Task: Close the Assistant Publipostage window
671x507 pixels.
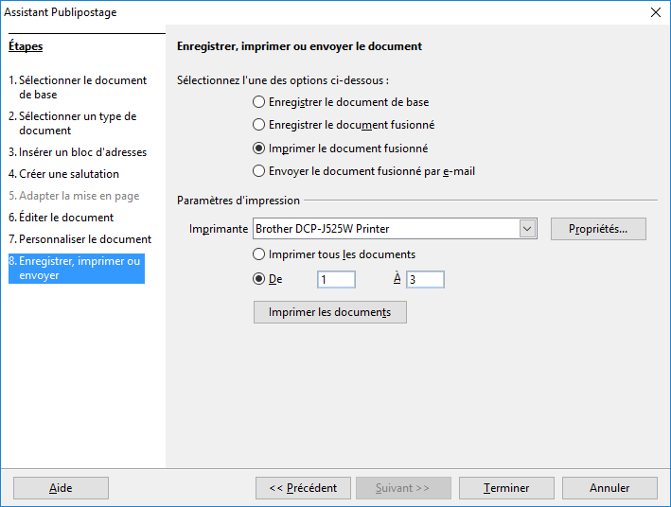Action: tap(656, 12)
